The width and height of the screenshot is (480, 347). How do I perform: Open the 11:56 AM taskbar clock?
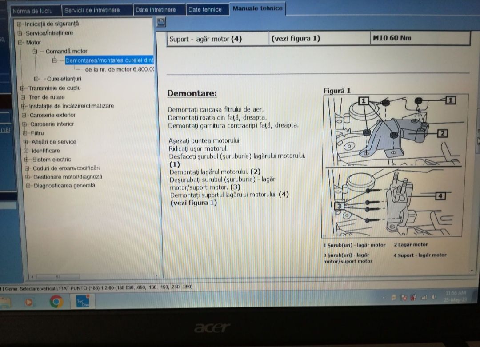[456, 296]
